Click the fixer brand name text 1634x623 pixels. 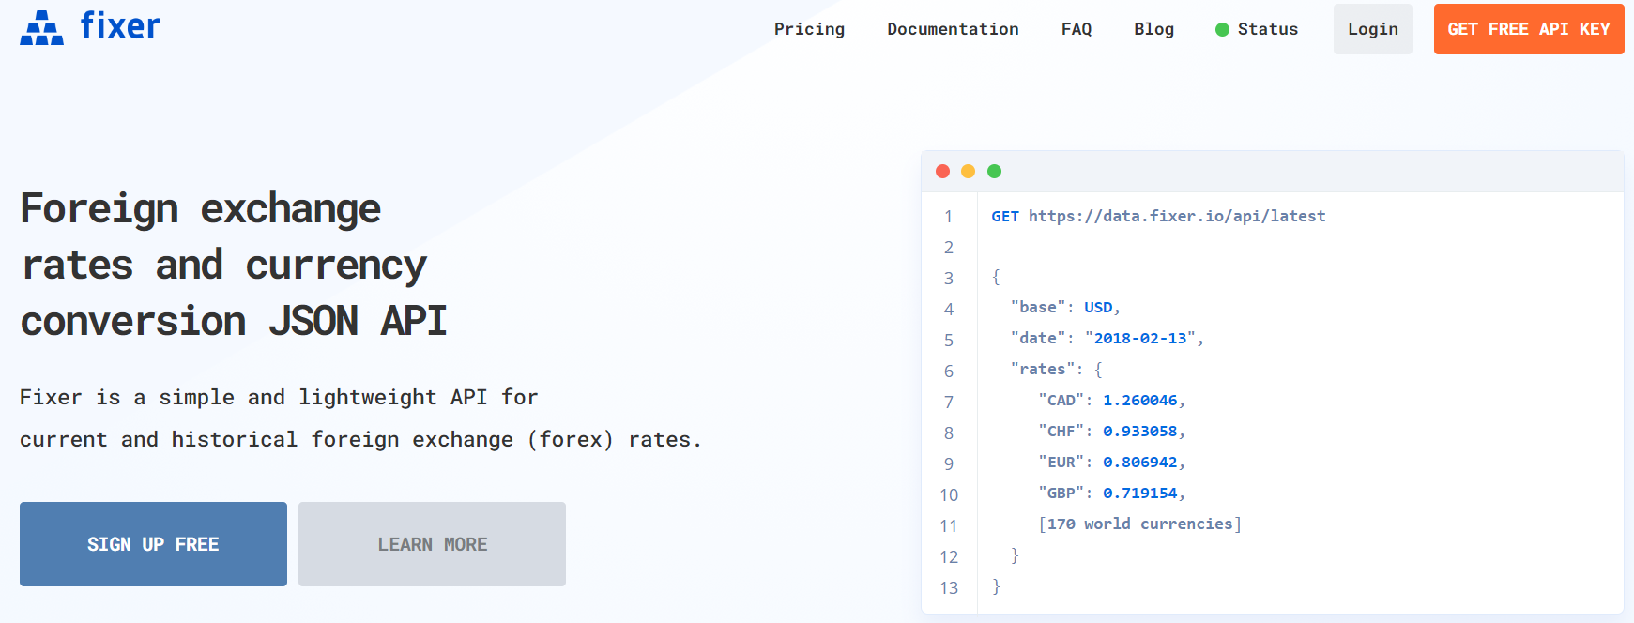pyautogui.click(x=120, y=26)
